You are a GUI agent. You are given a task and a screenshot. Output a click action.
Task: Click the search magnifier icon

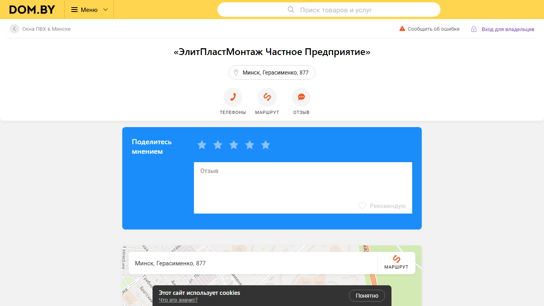[291, 10]
